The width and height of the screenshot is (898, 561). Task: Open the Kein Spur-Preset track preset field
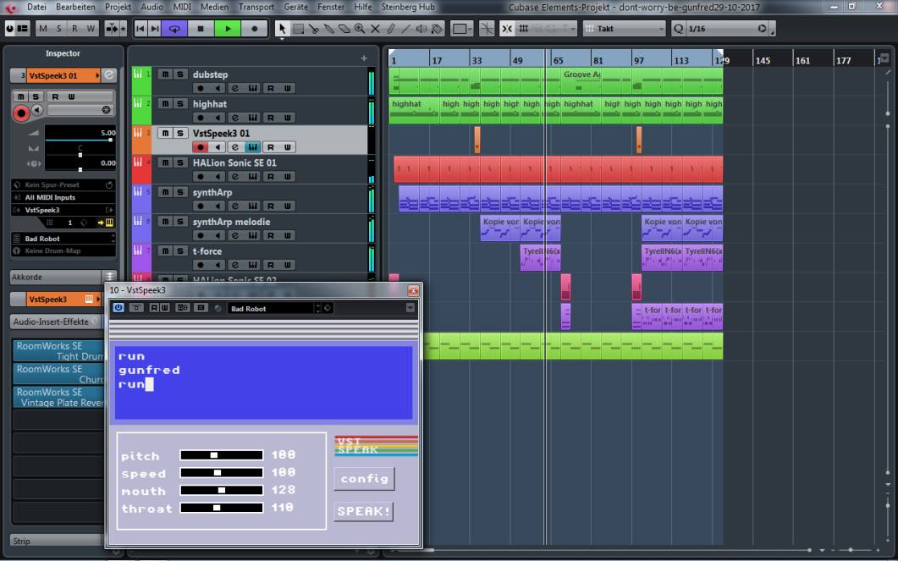tap(63, 185)
